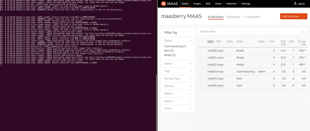The width and height of the screenshot is (310, 131).
Task: Switch column header to MAC
Action: (x=219, y=42)
